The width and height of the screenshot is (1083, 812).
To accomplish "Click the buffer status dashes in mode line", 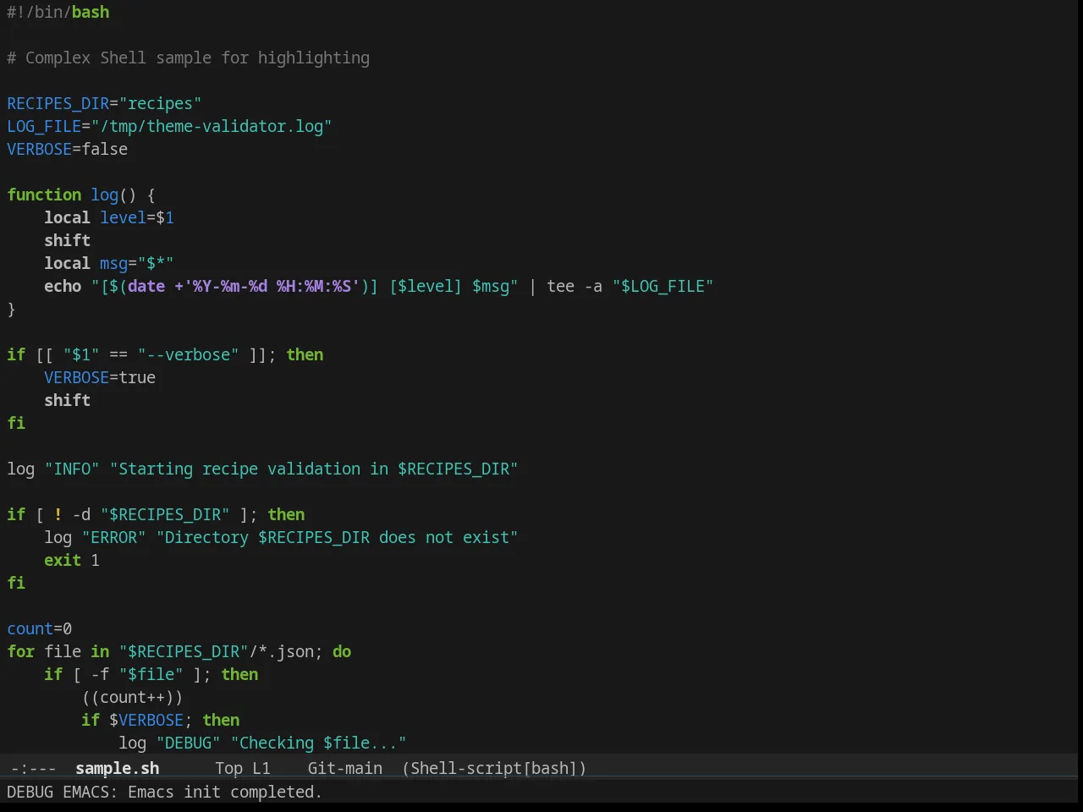I will (34, 768).
